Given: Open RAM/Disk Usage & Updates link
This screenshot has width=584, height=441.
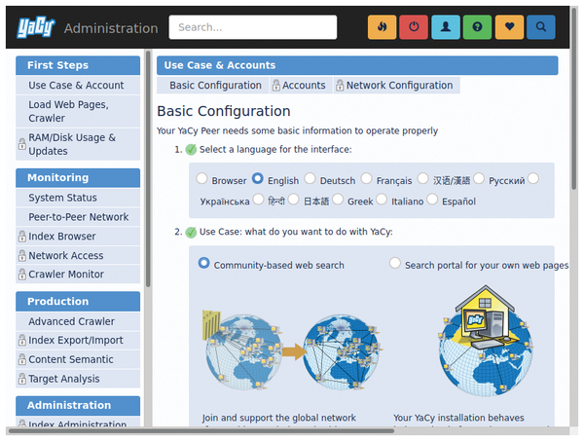Looking at the screenshot, I should coord(78,144).
